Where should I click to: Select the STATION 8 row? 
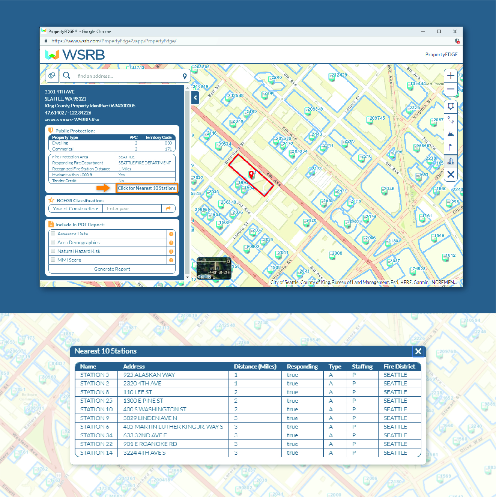point(248,392)
